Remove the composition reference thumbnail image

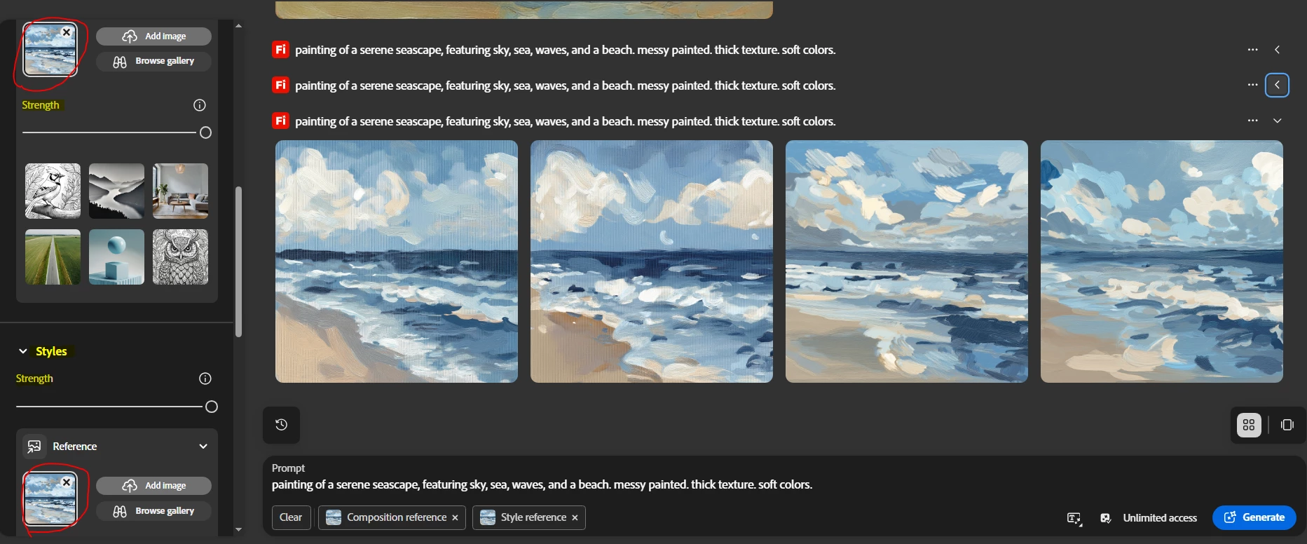click(x=67, y=32)
